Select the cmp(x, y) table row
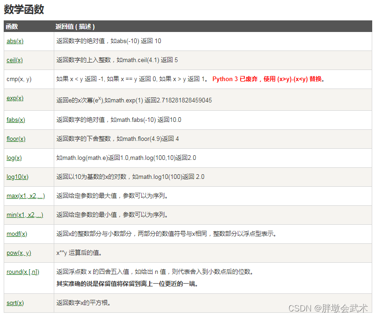This screenshot has height=317, width=375. coord(185,79)
